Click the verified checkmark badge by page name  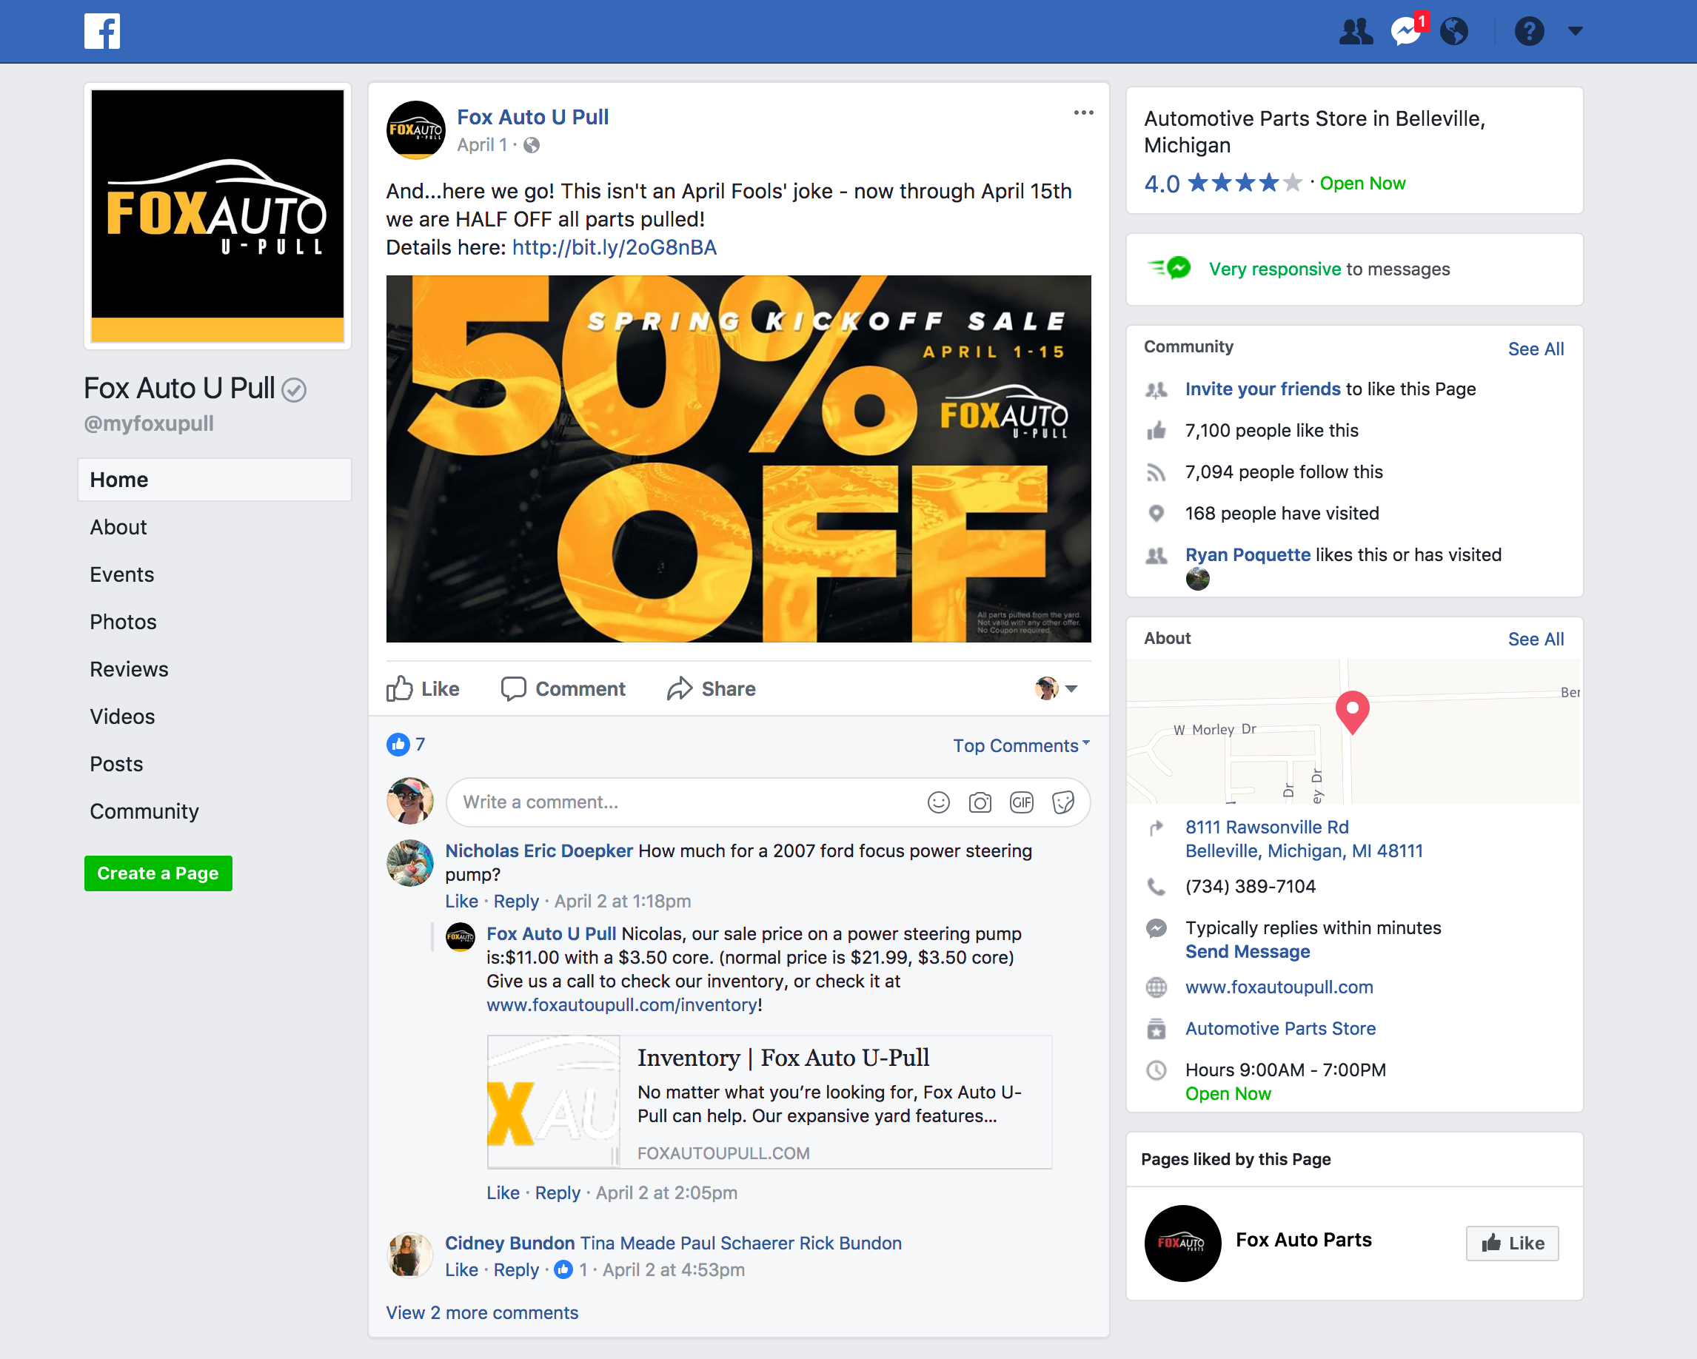click(x=294, y=389)
